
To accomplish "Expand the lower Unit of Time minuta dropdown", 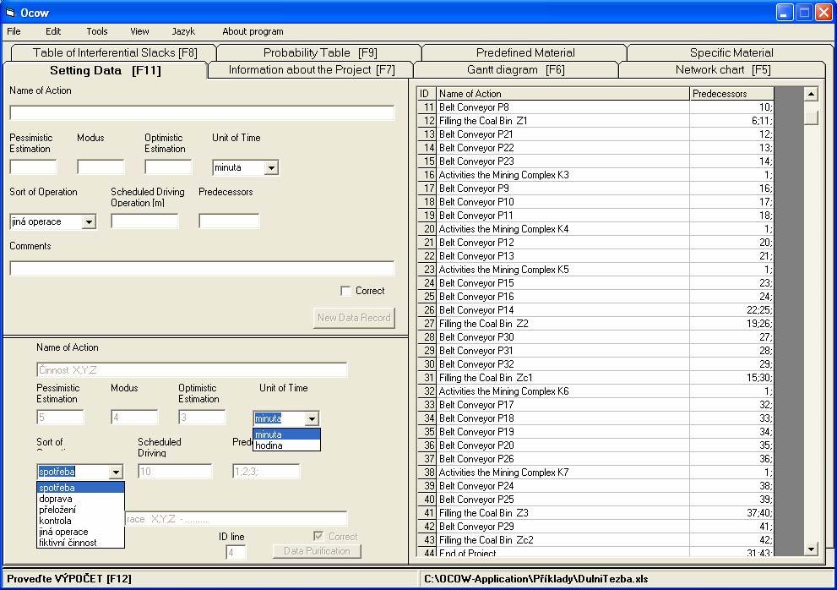I will 313,418.
